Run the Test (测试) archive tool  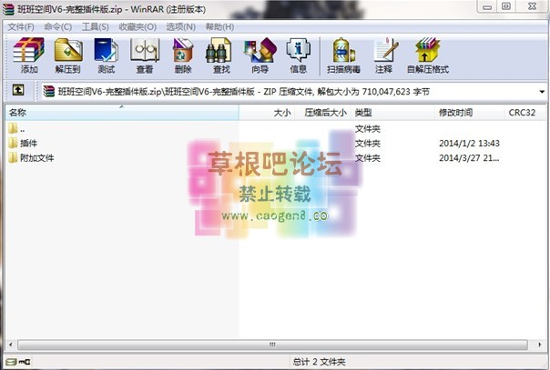pos(107,55)
